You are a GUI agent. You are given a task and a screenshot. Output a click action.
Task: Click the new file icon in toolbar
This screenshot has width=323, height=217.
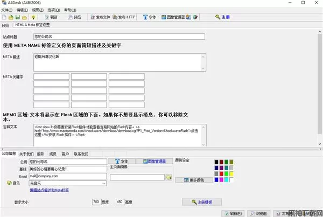4,17
